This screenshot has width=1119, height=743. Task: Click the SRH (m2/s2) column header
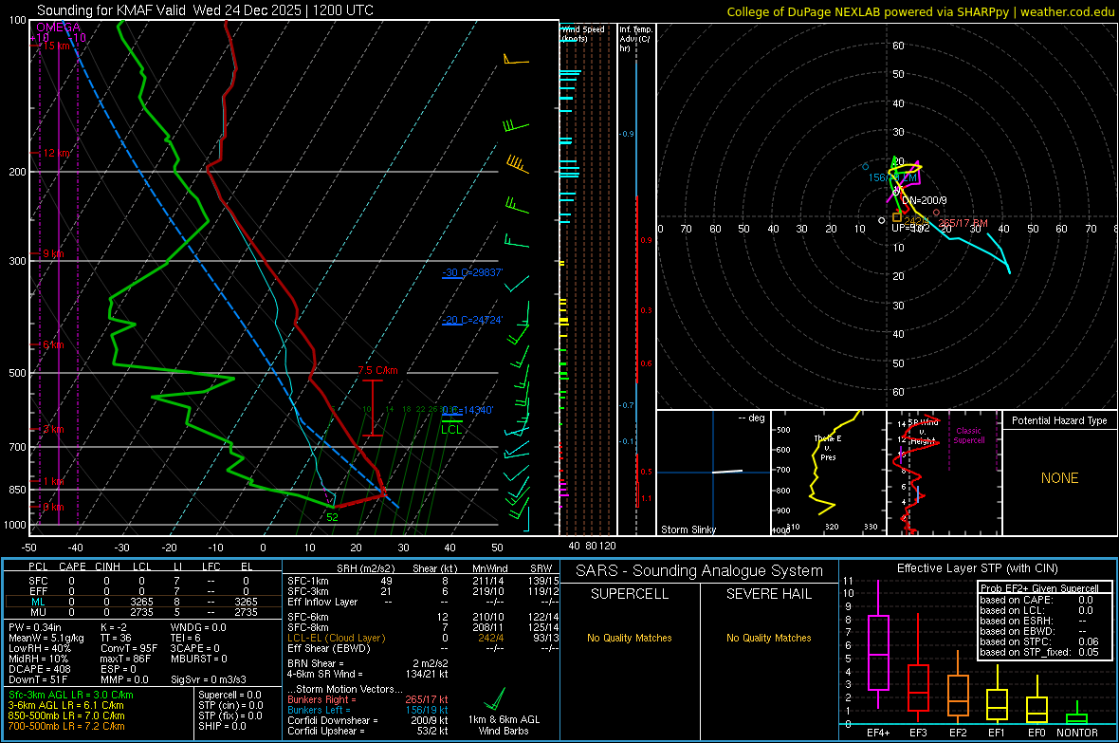366,568
